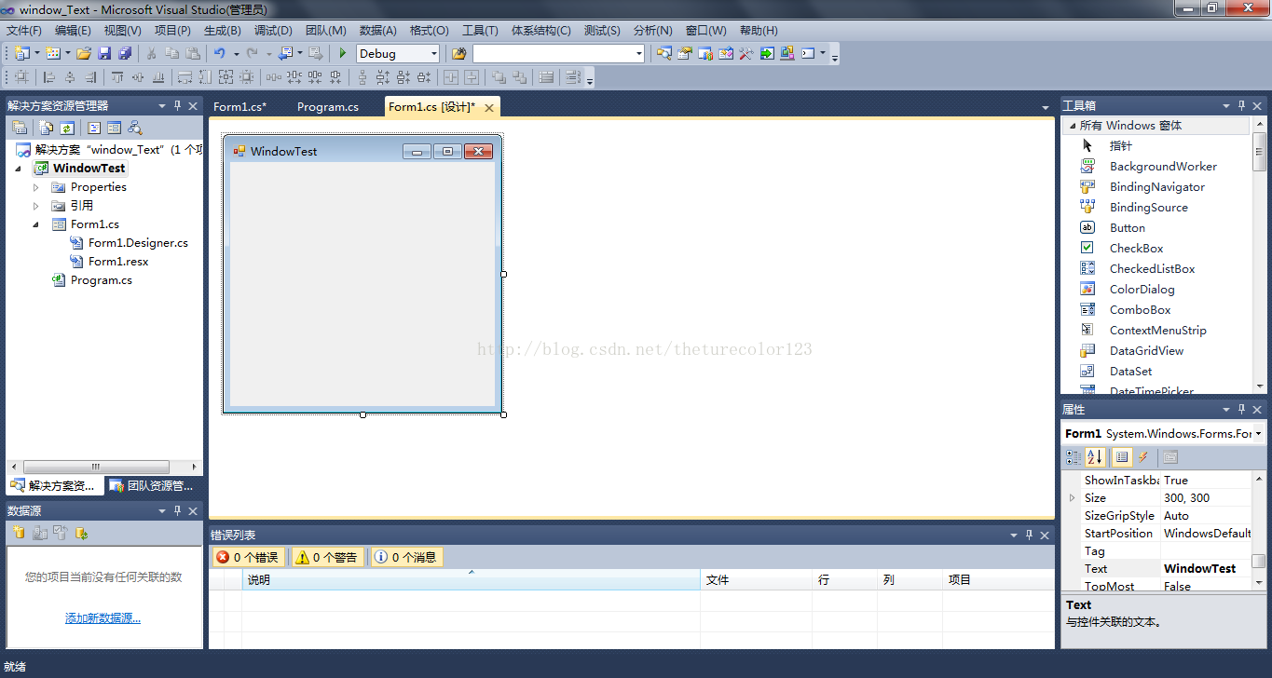Pick the Button control in the Toolbox

1127,227
